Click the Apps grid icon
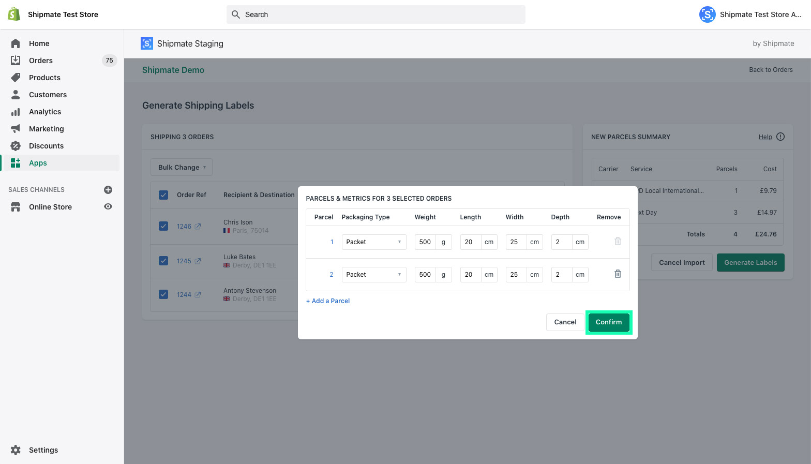 pos(16,163)
